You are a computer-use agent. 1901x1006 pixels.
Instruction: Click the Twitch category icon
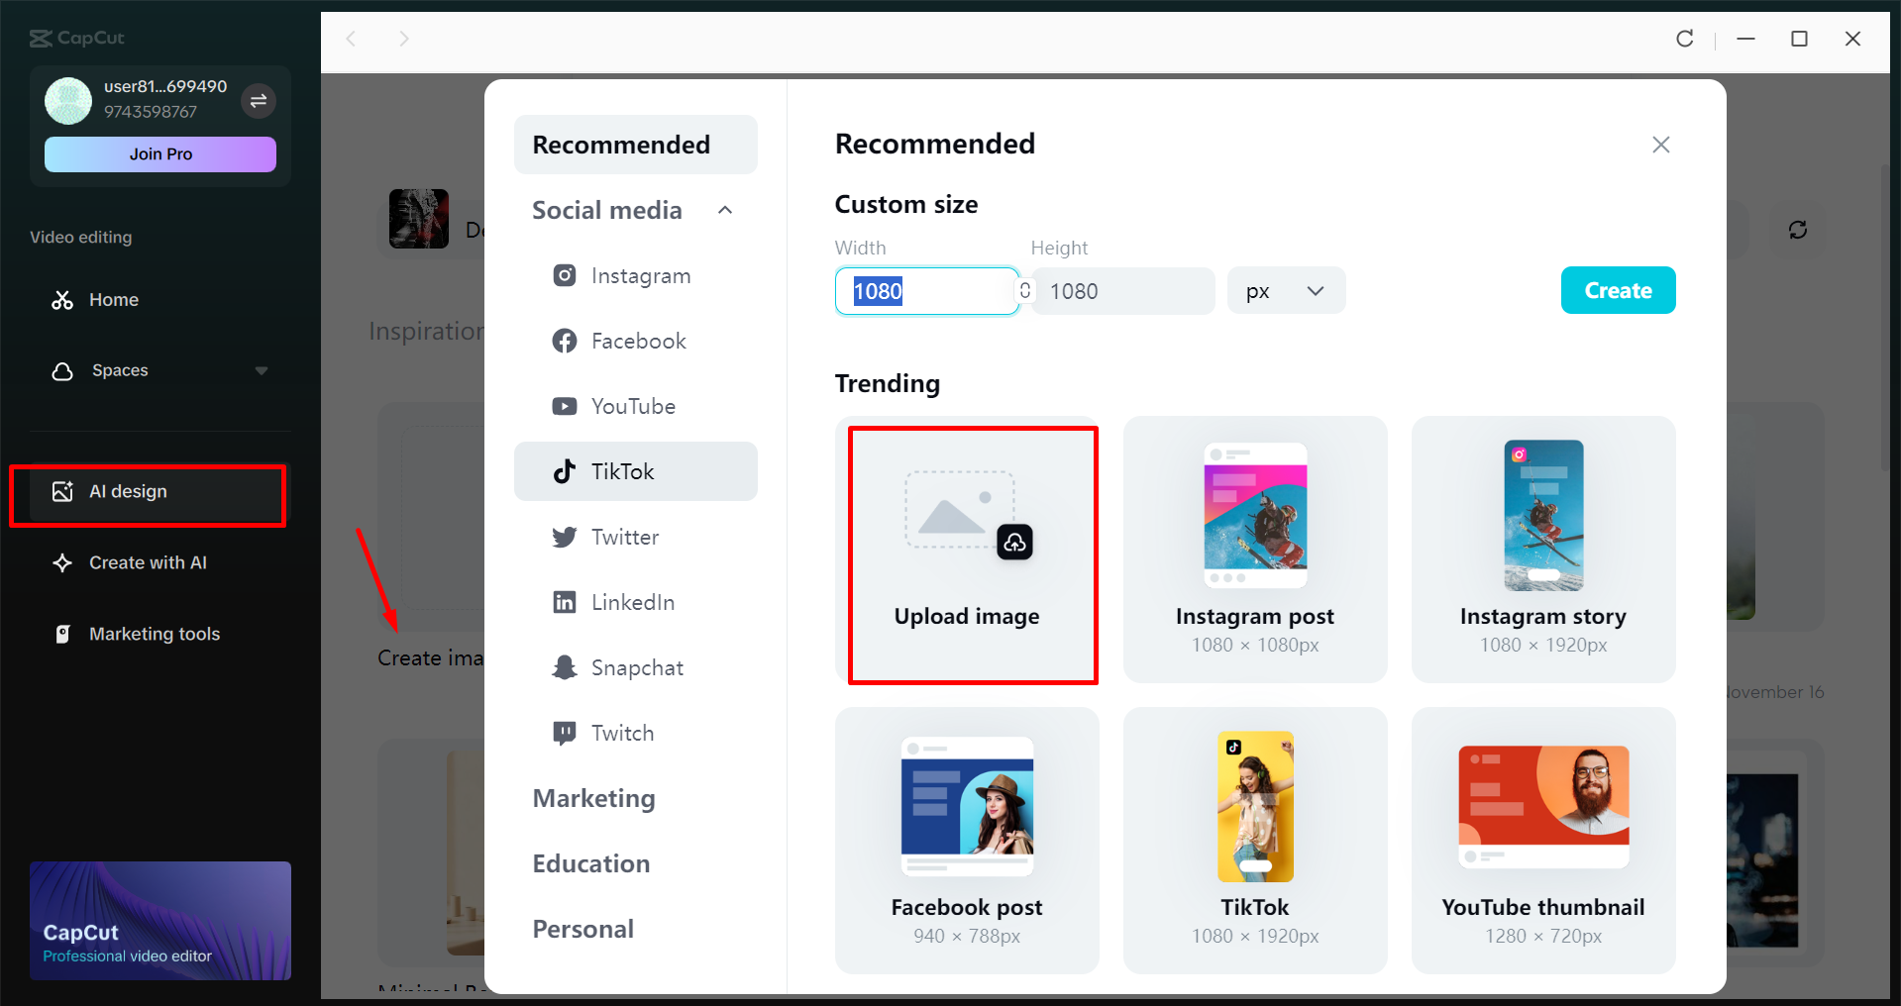coord(564,732)
